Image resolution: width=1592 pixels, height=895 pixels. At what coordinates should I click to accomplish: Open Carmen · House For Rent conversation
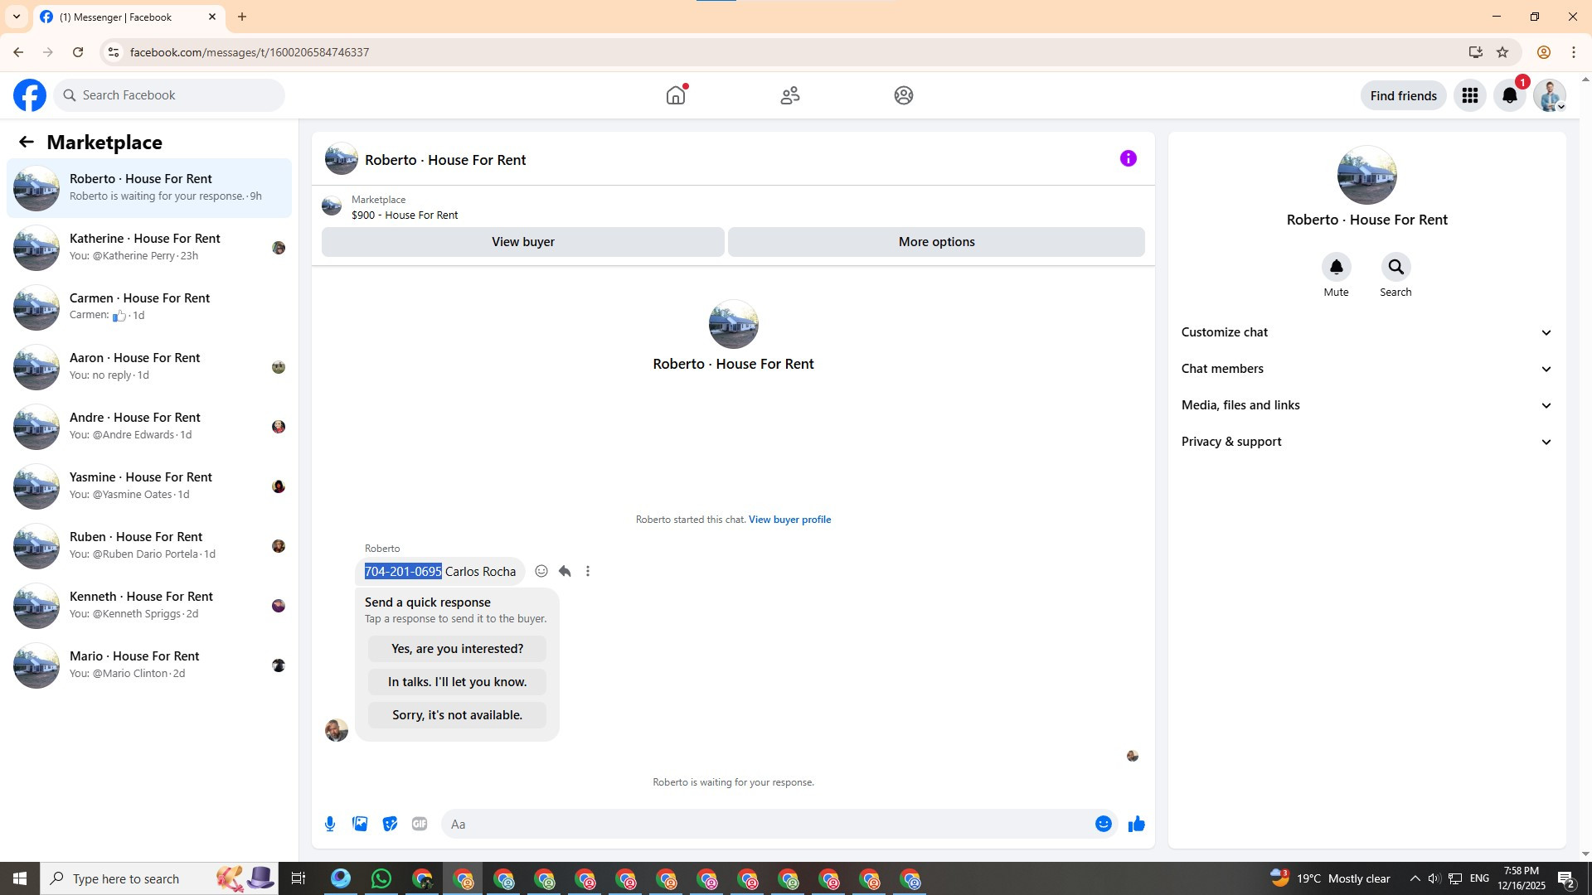coord(149,307)
